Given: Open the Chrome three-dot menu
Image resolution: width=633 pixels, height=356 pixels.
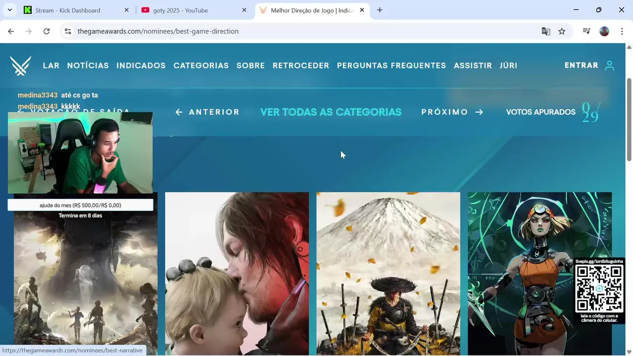Looking at the screenshot, I should [622, 31].
